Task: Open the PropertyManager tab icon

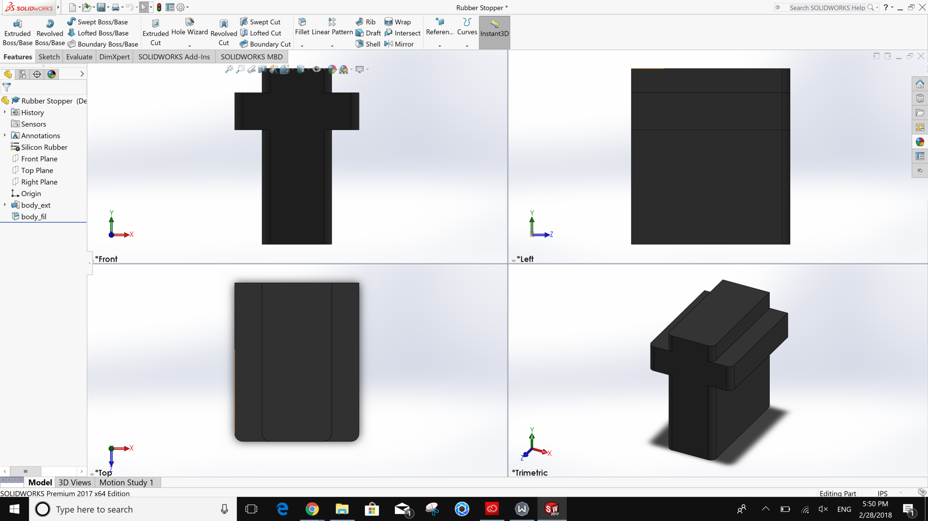Action: tap(22, 74)
